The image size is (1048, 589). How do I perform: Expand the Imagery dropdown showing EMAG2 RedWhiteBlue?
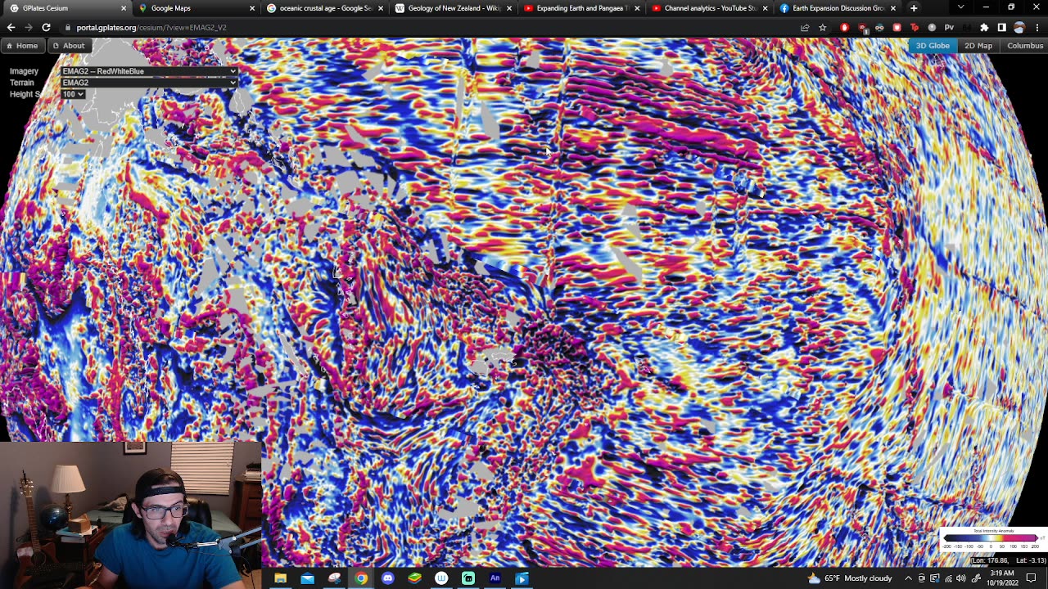click(149, 71)
